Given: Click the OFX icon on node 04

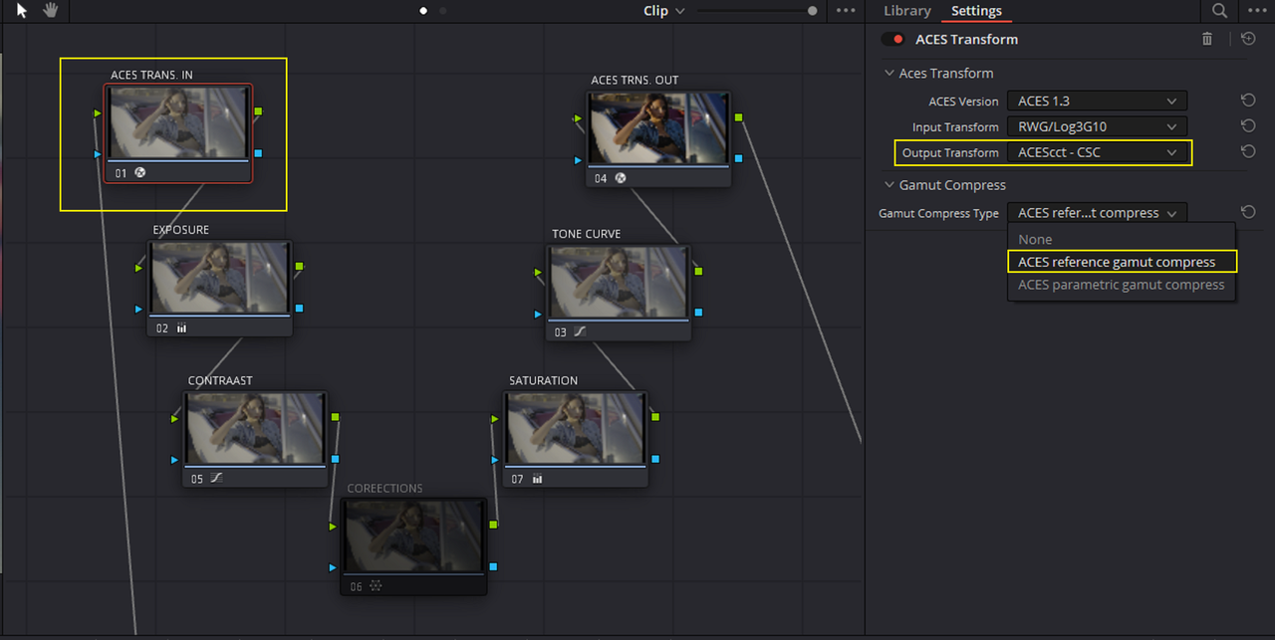Looking at the screenshot, I should coord(621,178).
